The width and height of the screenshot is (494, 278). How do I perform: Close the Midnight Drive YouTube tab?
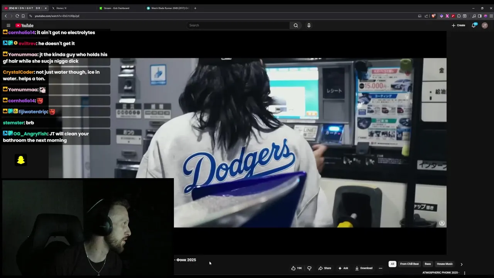(x=46, y=8)
